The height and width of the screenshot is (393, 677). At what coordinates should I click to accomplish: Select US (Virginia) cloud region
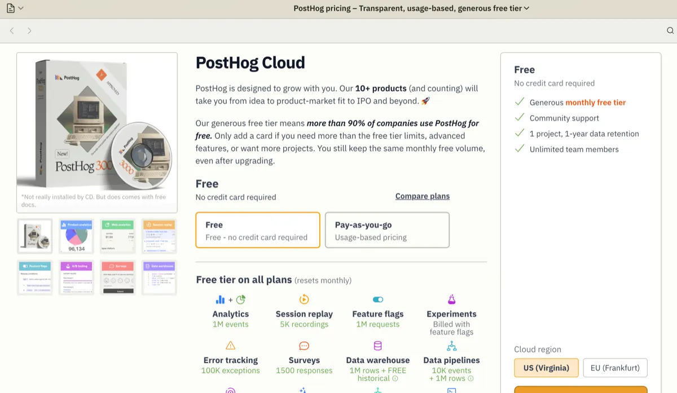546,368
